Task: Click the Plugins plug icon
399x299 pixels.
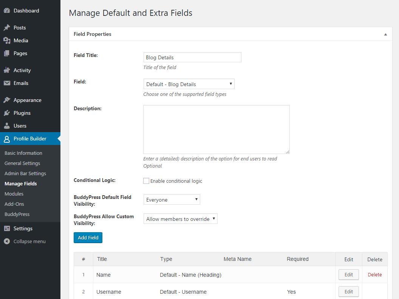Action: point(7,113)
